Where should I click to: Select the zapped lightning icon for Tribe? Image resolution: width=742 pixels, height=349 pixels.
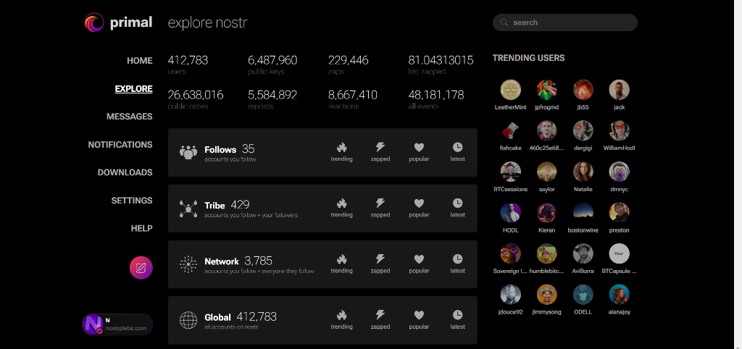[x=380, y=203]
